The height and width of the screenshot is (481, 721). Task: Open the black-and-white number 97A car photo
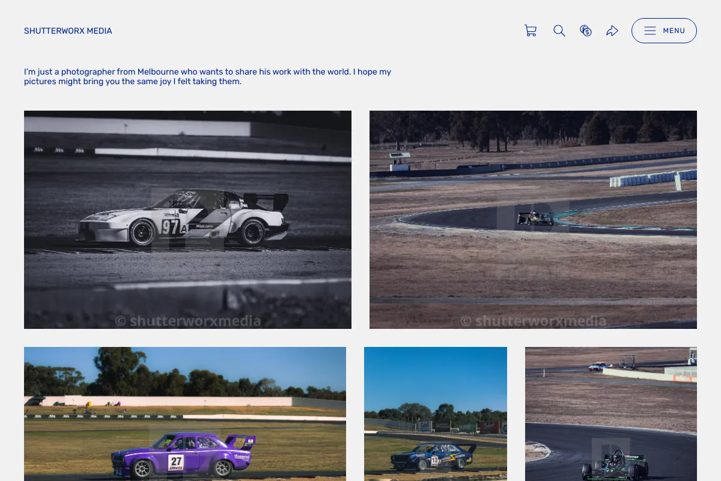click(x=187, y=219)
